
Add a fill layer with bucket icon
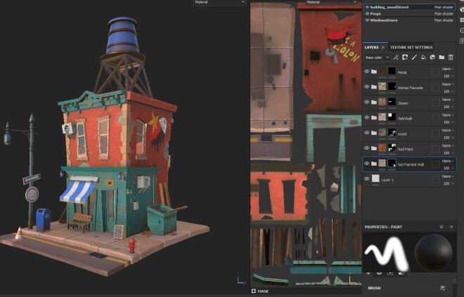point(423,57)
